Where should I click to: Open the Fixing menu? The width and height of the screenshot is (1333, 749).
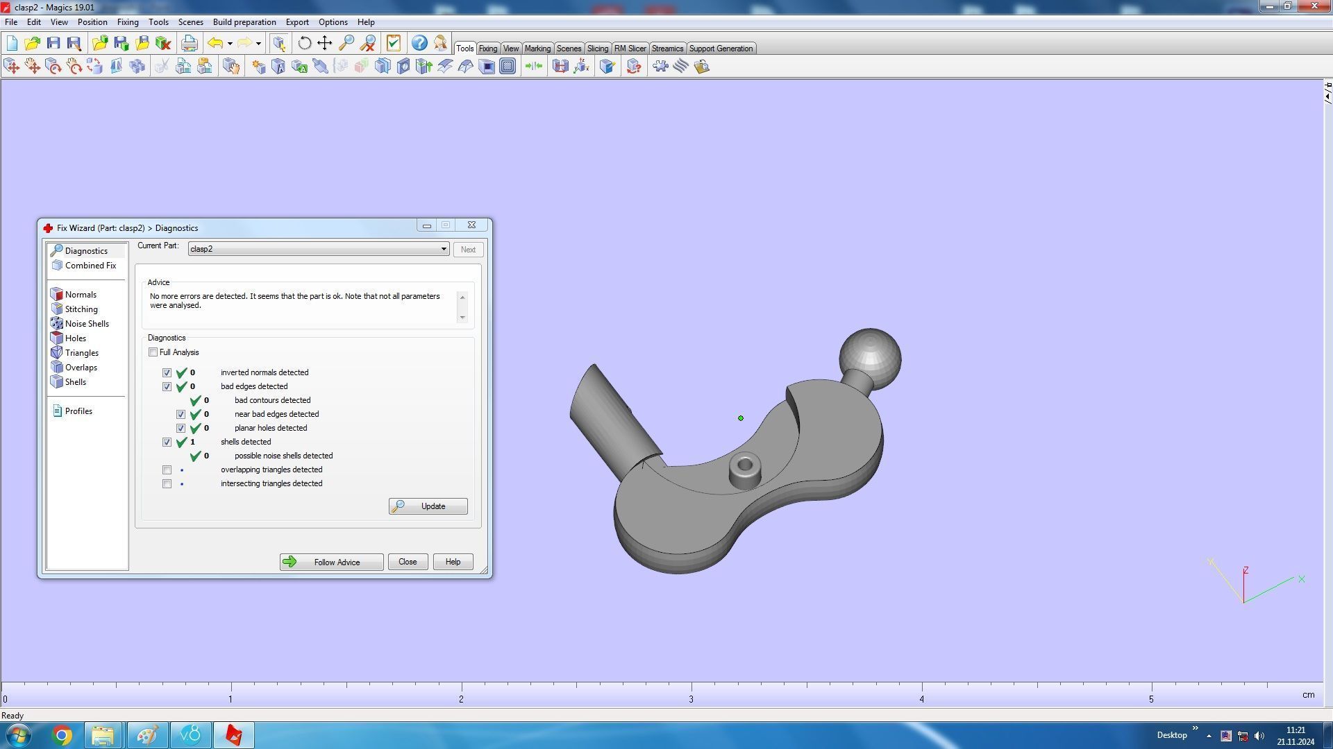click(x=128, y=22)
